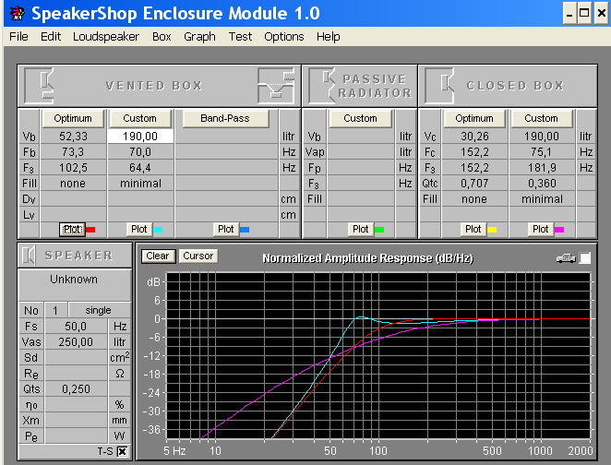
Task: Click the Speaker panel loudspeaker icon
Action: [x=29, y=256]
